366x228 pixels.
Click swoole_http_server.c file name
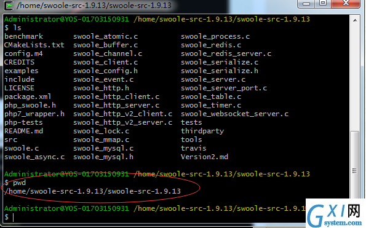116,105
